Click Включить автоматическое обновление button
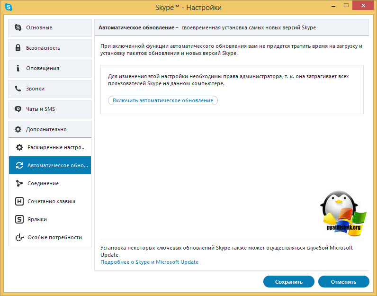Viewport: 377px width, 296px height. pos(163,100)
